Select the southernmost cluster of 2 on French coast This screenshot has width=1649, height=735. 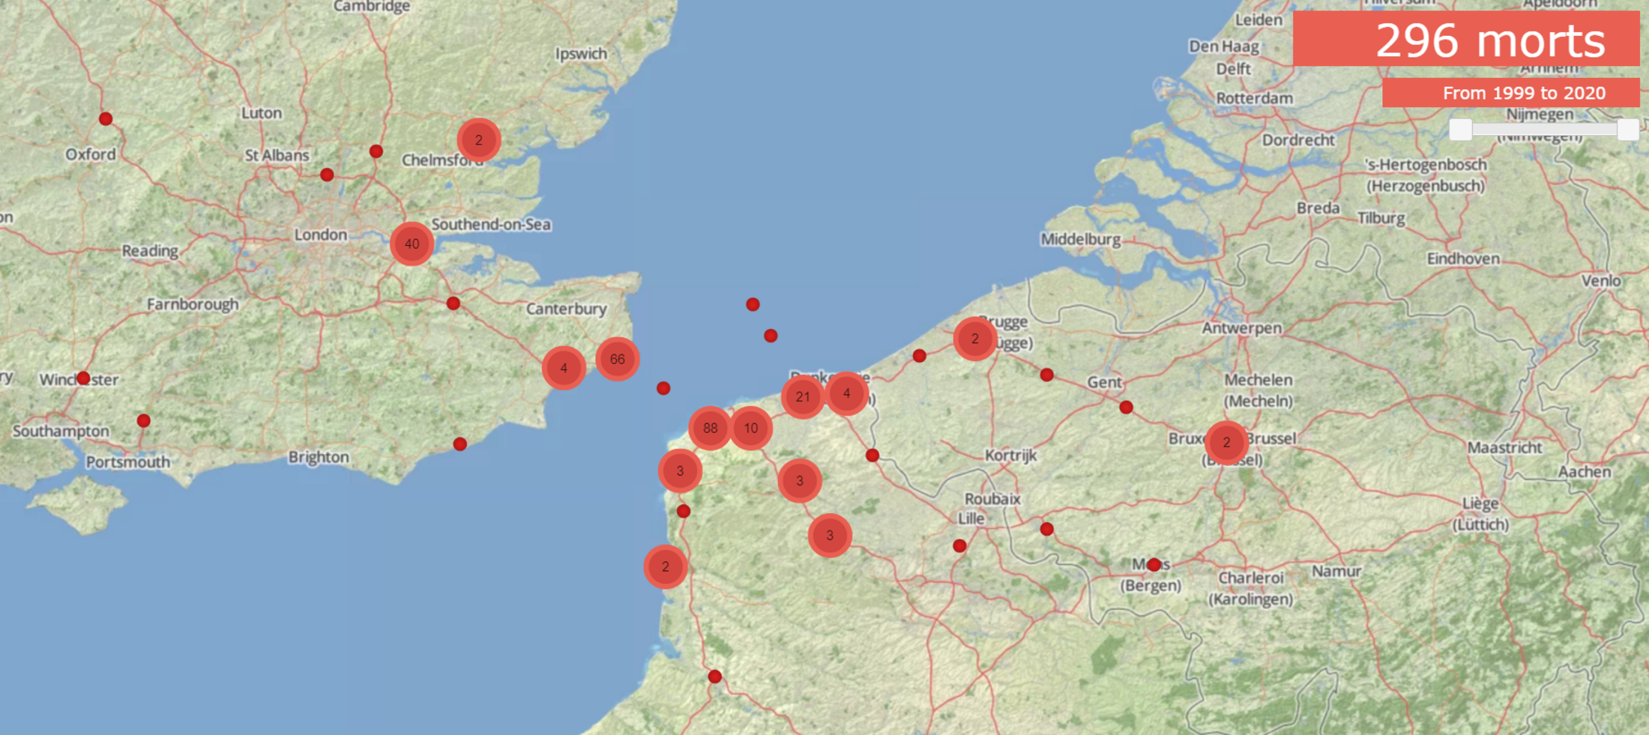pos(665,566)
